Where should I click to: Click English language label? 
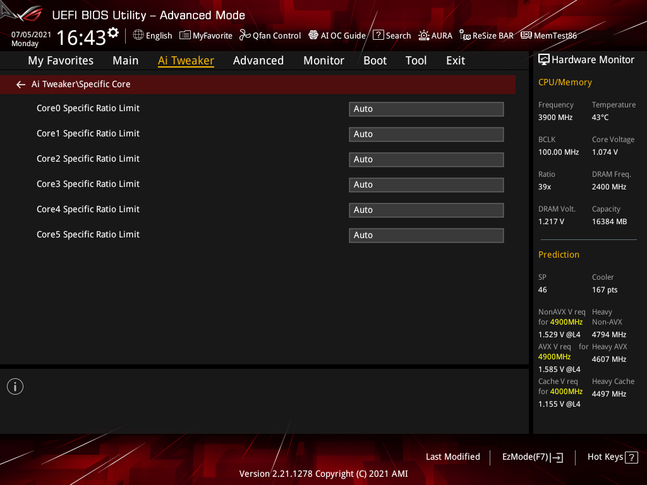(x=159, y=36)
